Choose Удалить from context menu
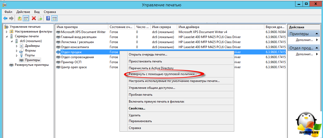The image size is (323, 138). 177,115
